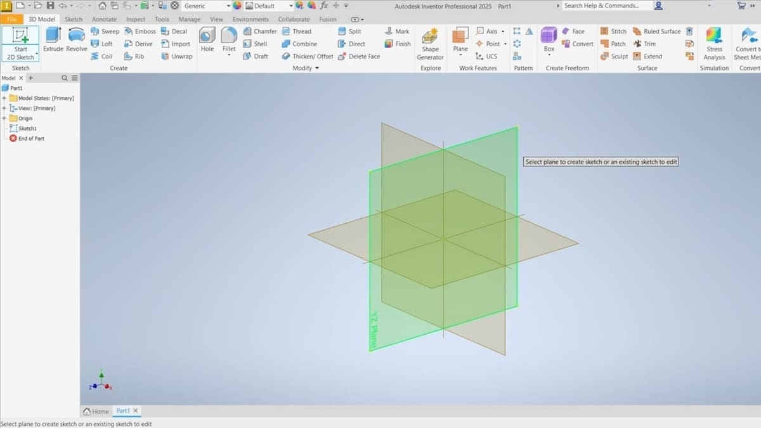Click the Delete Face tool
This screenshot has height=428, width=761.
pos(359,56)
